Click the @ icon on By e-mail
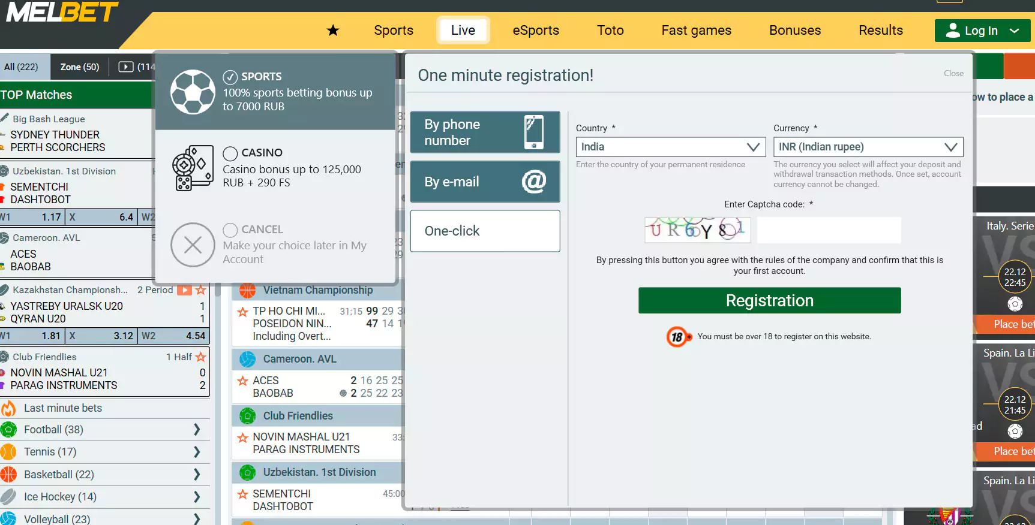 [x=533, y=181]
